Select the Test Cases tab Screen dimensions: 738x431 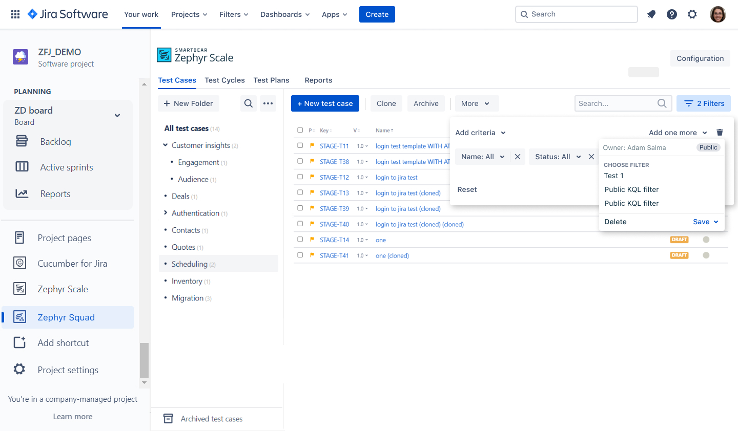pyautogui.click(x=177, y=80)
